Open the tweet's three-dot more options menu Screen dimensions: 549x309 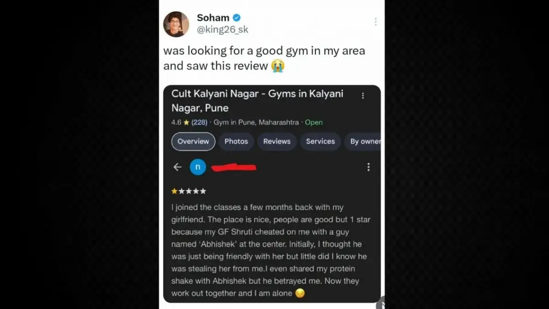coord(375,22)
